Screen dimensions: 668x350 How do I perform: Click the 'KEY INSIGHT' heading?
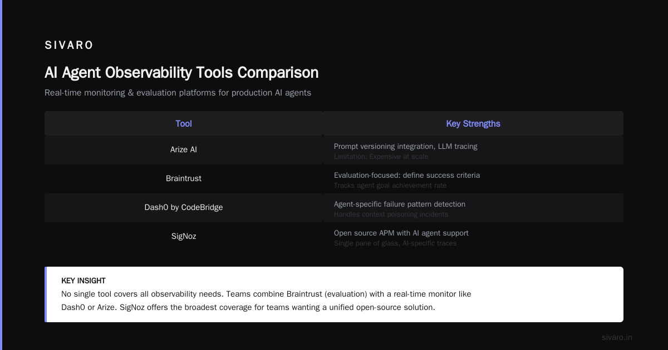point(83,281)
